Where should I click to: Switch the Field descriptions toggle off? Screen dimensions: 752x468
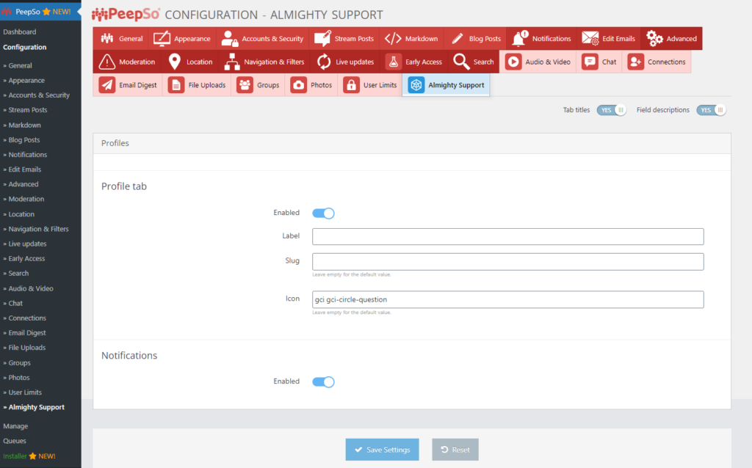coord(710,109)
